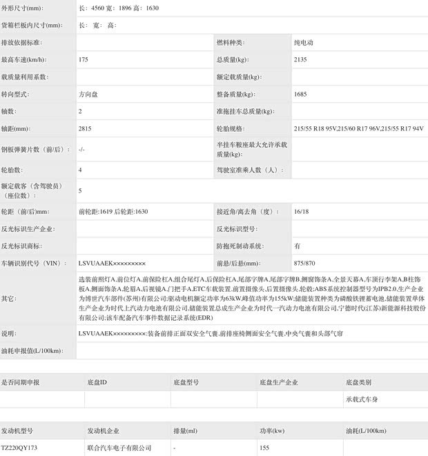Click the 底盘生产企业 column header

[x=279, y=382]
